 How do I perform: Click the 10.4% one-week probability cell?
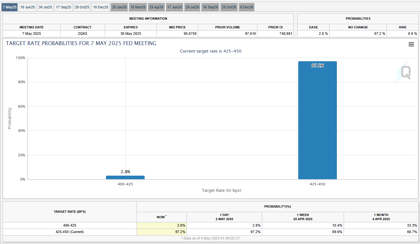pos(303,226)
